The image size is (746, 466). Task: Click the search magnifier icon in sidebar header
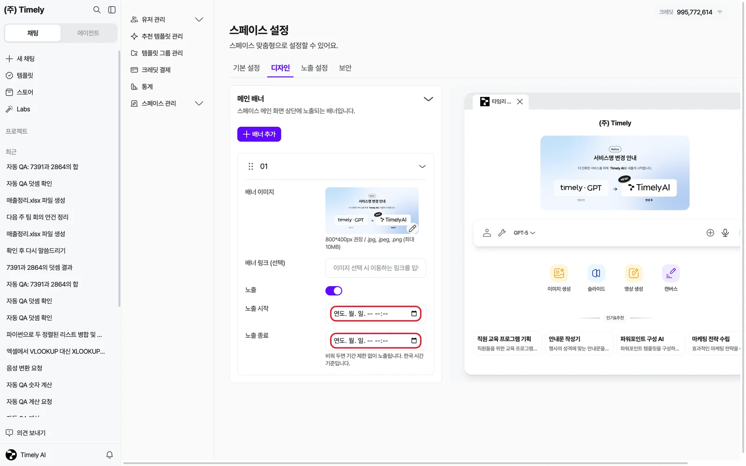(x=97, y=10)
